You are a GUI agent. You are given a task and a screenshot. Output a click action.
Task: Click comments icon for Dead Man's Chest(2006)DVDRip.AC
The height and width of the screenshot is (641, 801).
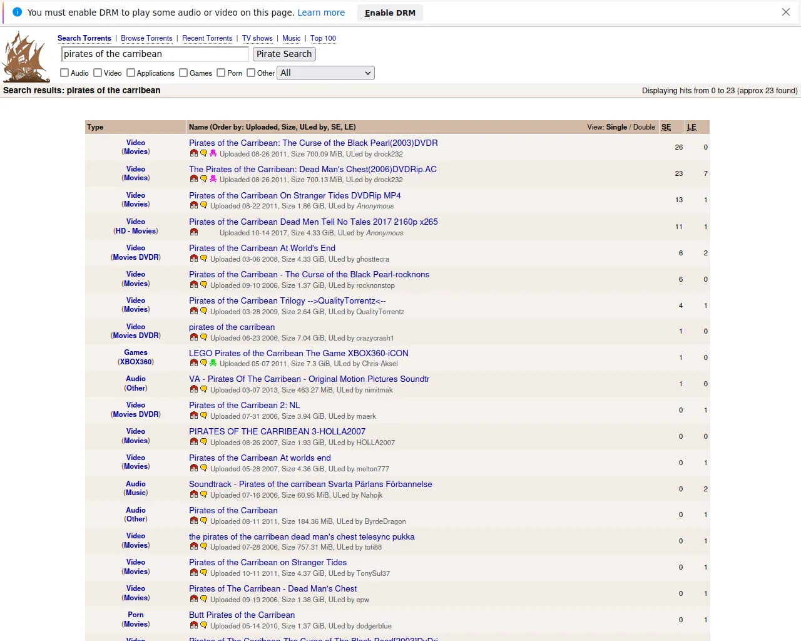pyautogui.click(x=203, y=179)
